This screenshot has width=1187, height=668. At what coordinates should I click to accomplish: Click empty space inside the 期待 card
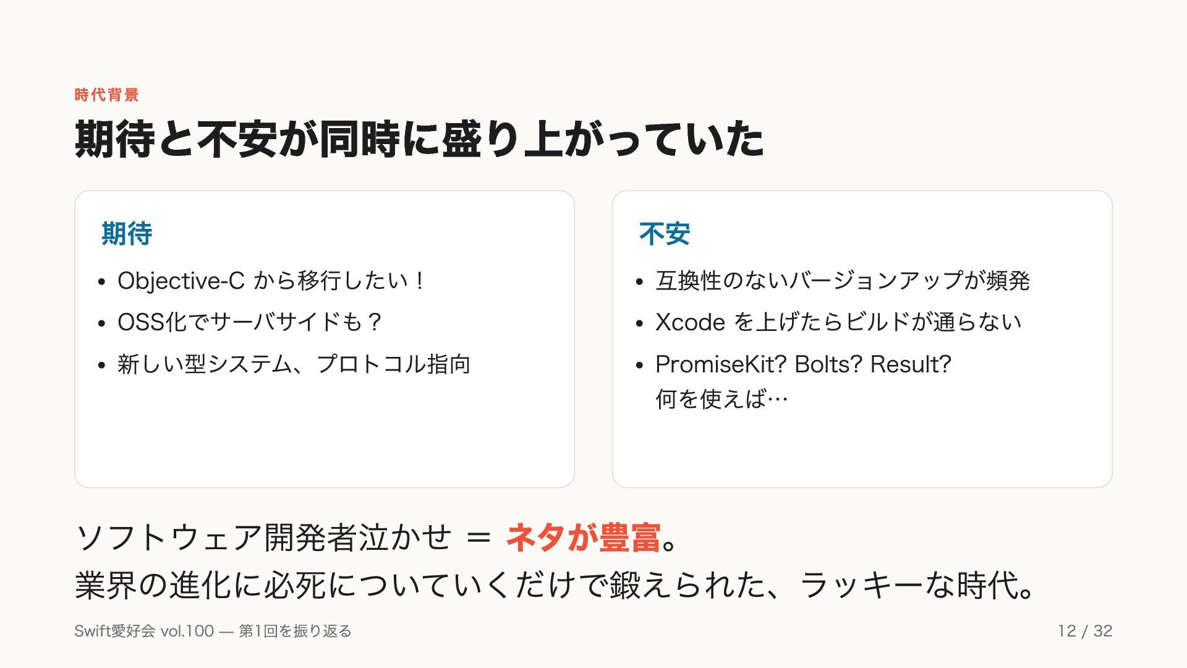[325, 439]
